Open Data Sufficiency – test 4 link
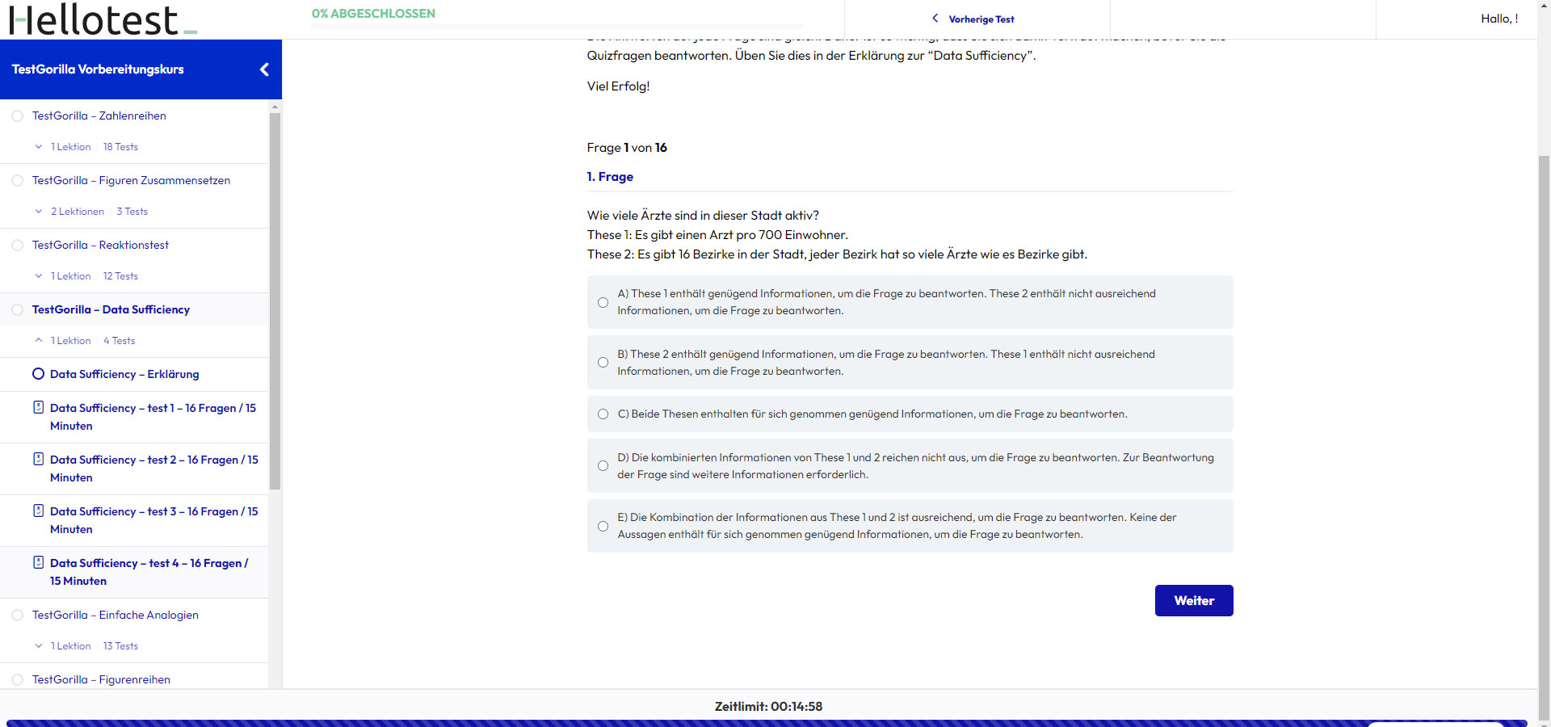This screenshot has width=1551, height=727. (149, 572)
